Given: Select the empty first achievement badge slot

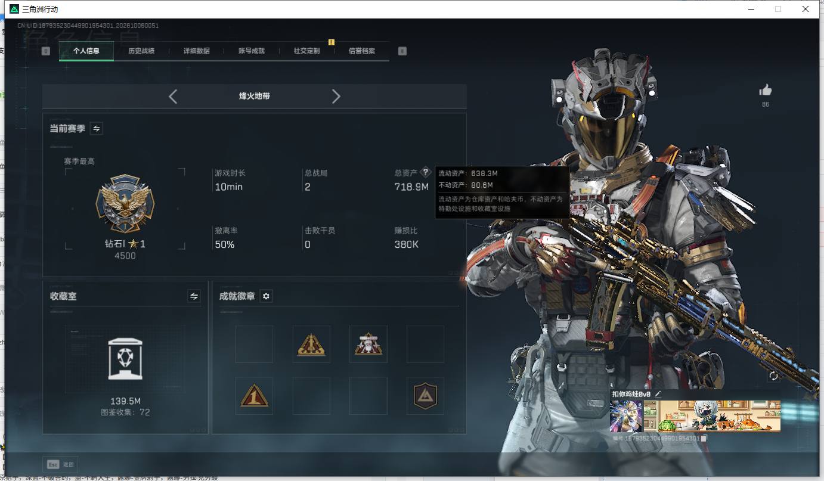Looking at the screenshot, I should 254,344.
